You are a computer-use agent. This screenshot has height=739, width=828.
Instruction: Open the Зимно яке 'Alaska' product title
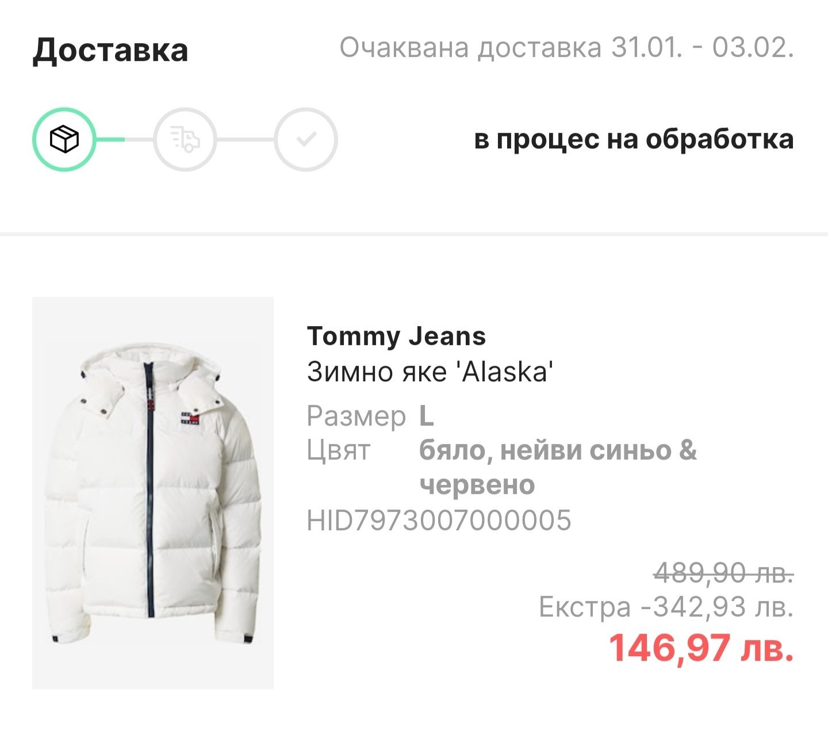coord(430,372)
